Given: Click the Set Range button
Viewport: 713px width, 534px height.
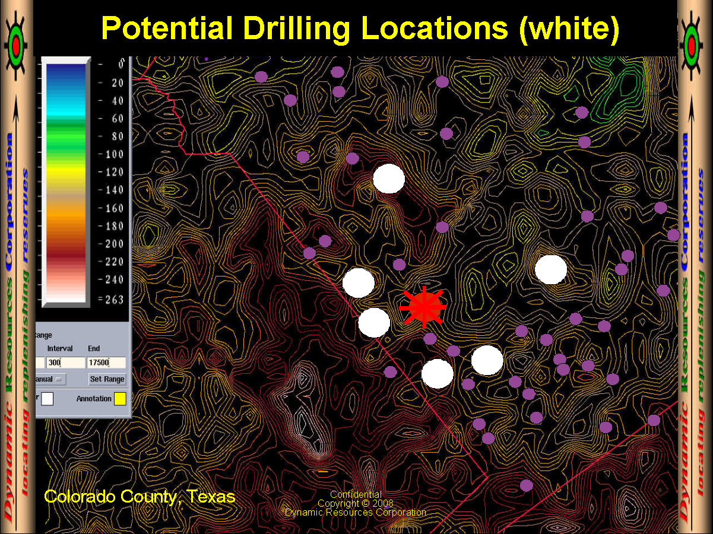Looking at the screenshot, I should [107, 379].
